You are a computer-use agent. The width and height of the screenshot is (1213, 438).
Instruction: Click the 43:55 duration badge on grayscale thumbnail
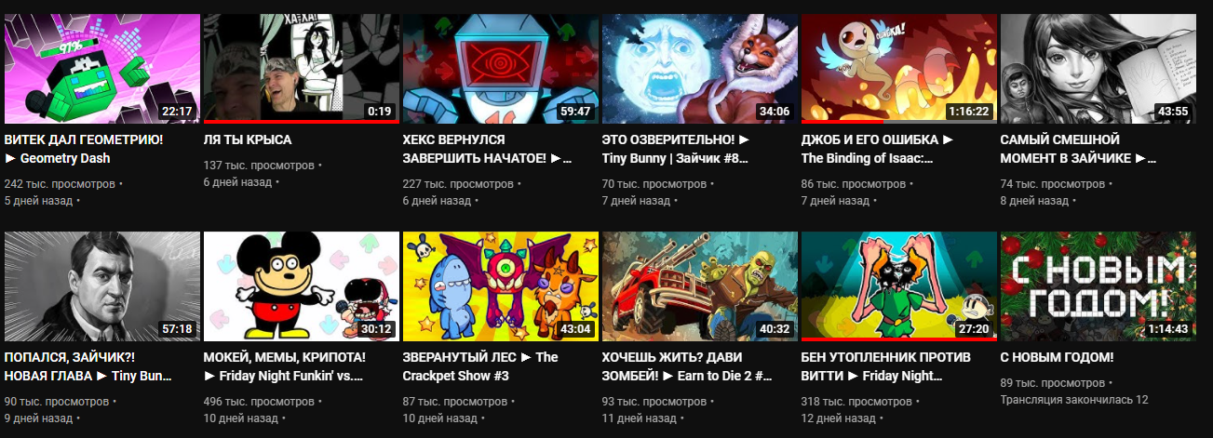click(x=1172, y=111)
